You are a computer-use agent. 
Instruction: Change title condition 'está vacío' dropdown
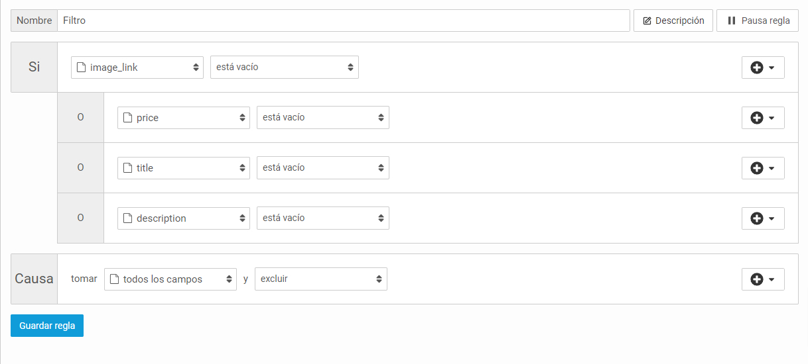pos(322,168)
